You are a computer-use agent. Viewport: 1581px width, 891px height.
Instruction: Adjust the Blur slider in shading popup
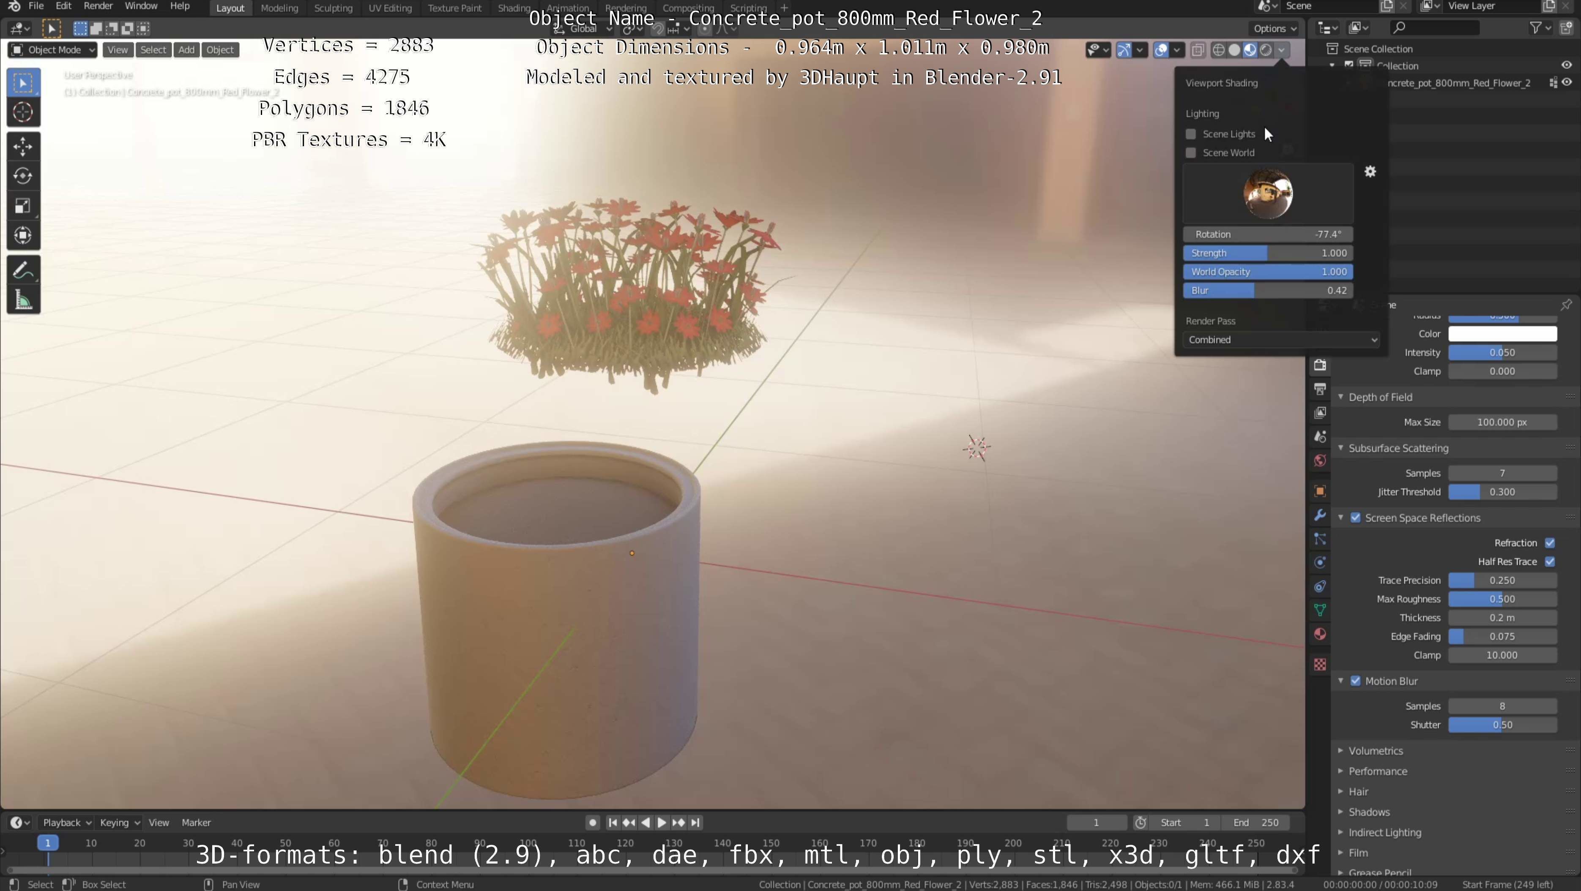click(x=1268, y=291)
